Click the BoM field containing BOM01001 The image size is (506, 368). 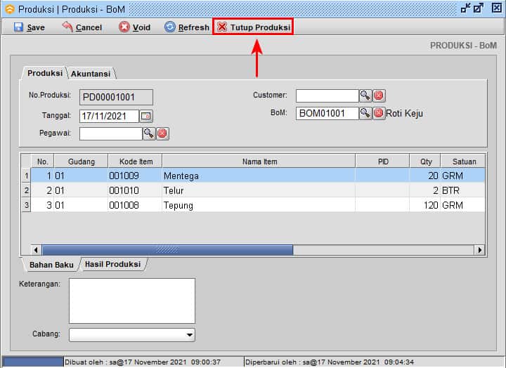327,113
